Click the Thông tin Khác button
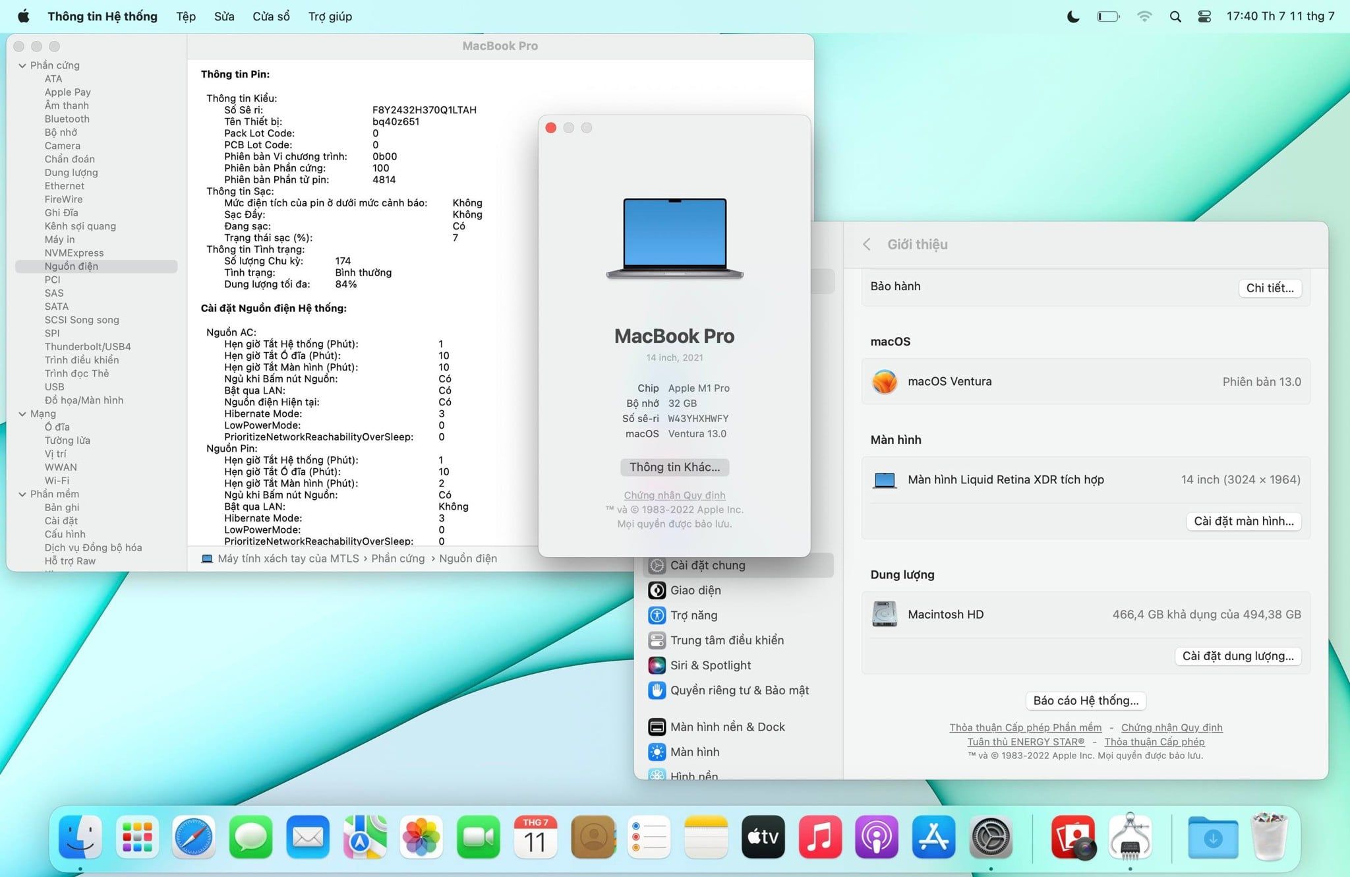Viewport: 1350px width, 877px height. [x=674, y=467]
